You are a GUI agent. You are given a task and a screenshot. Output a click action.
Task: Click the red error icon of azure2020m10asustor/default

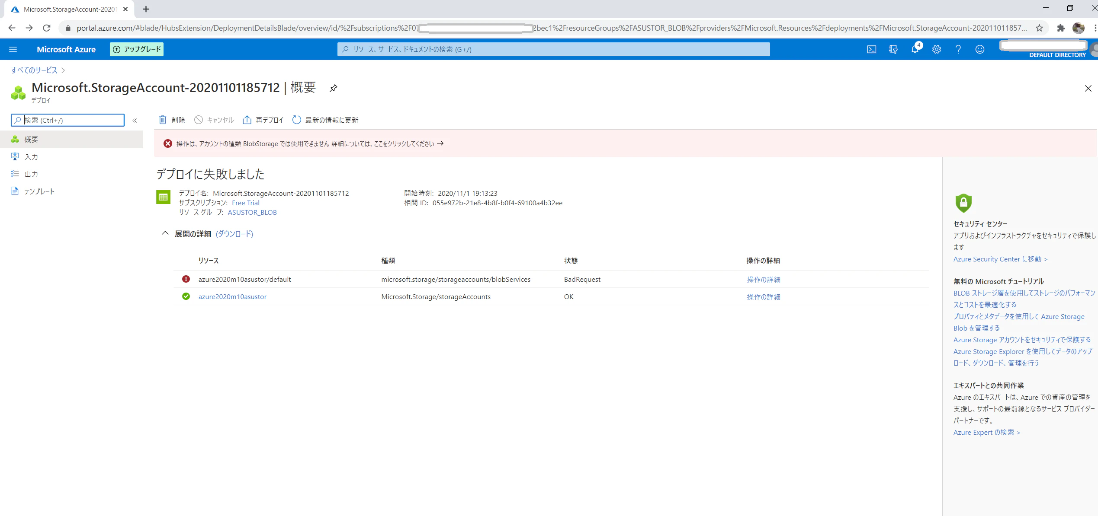tap(186, 279)
